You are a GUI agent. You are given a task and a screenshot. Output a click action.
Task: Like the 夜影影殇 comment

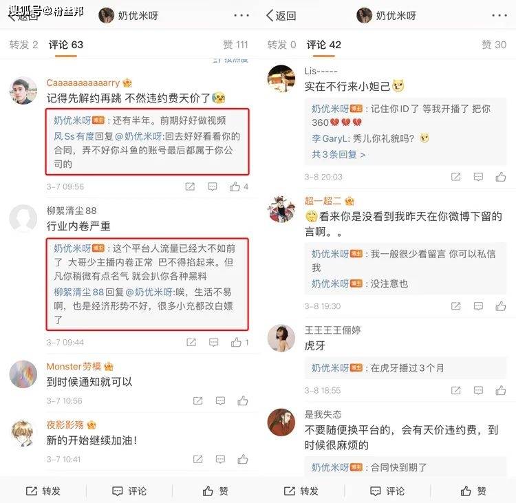click(x=243, y=459)
